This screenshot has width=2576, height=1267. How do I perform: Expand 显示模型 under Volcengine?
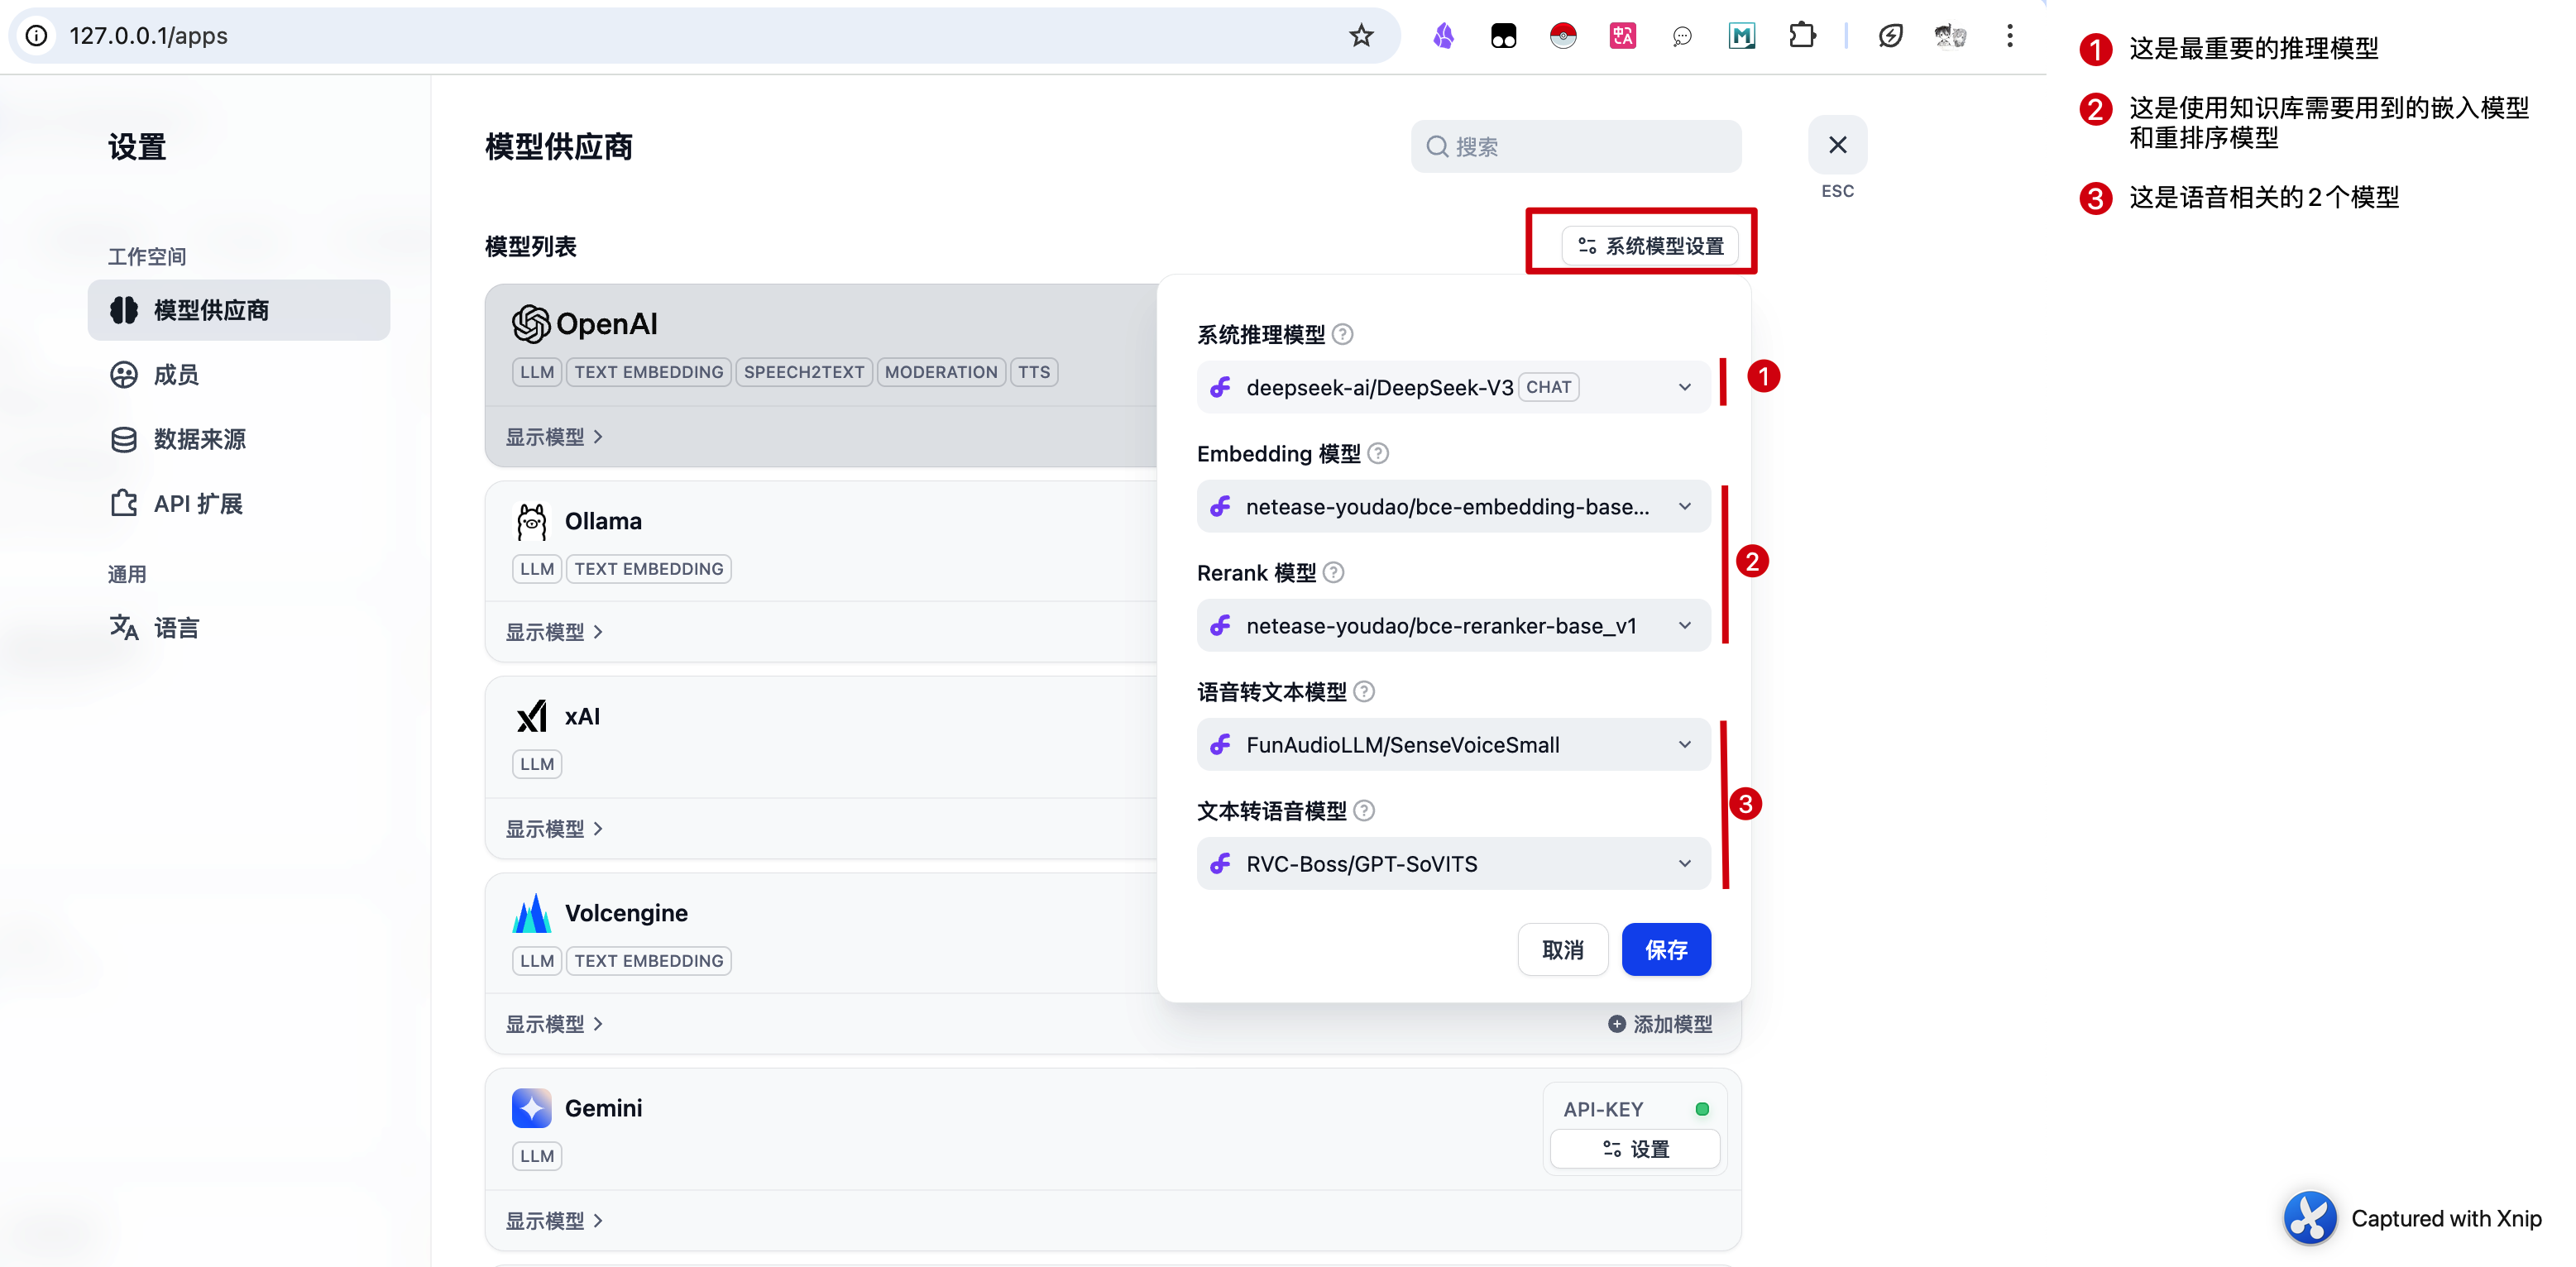[x=554, y=1024]
